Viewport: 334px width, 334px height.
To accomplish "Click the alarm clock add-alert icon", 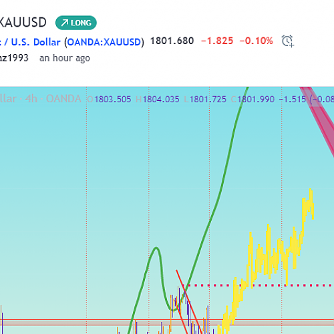I will (x=288, y=41).
